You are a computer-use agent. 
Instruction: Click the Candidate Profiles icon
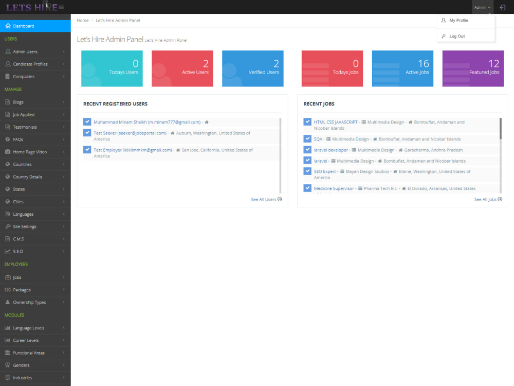click(x=8, y=64)
